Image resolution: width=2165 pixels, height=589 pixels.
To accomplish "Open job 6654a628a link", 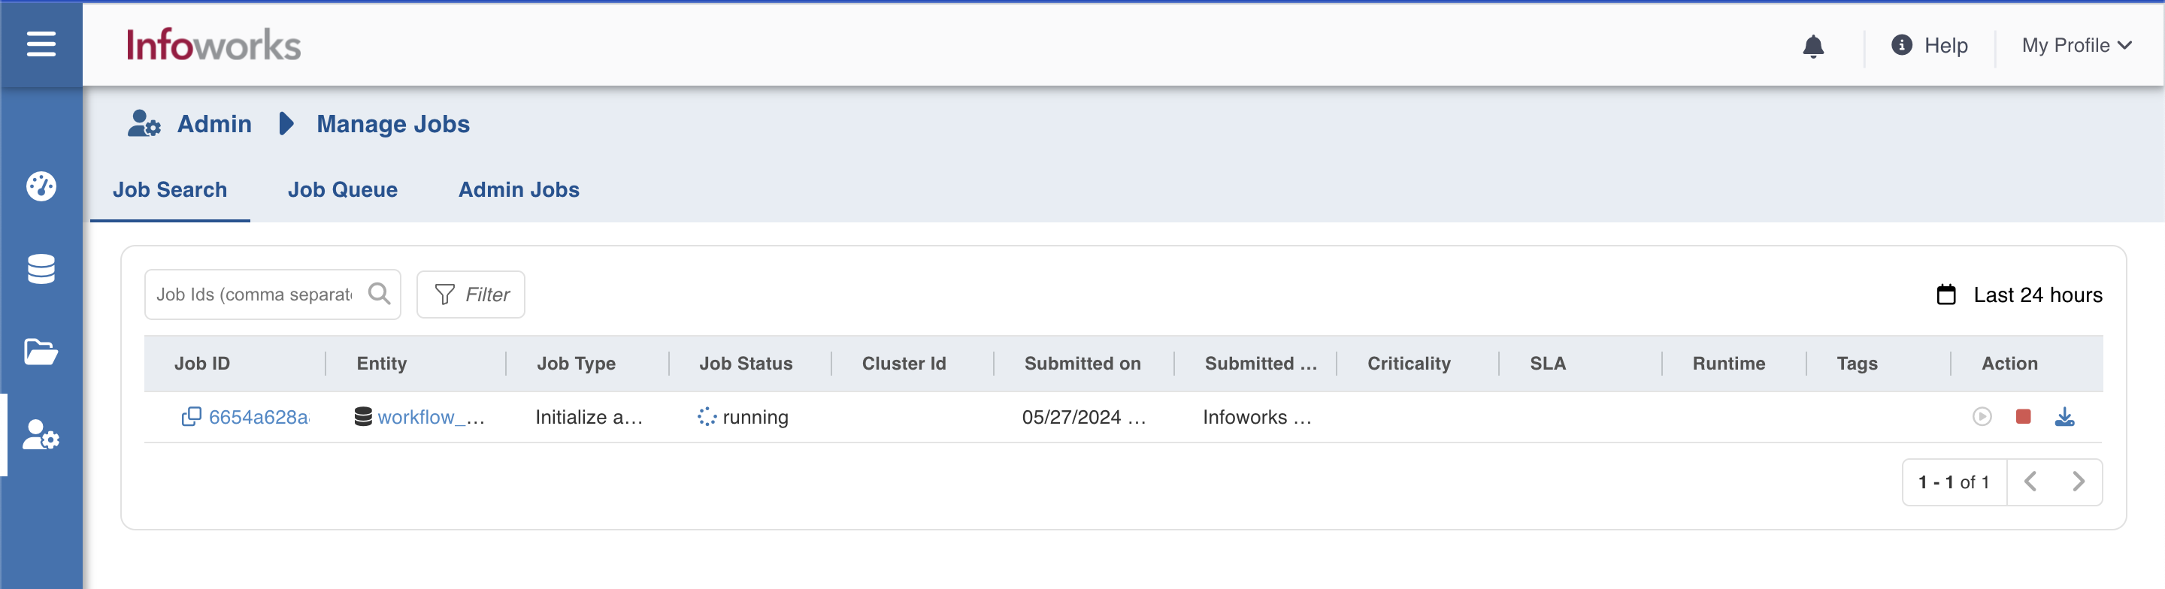I will (259, 417).
